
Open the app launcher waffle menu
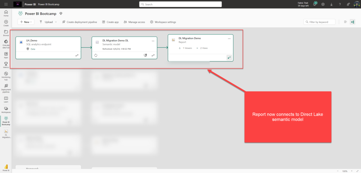(6, 4)
